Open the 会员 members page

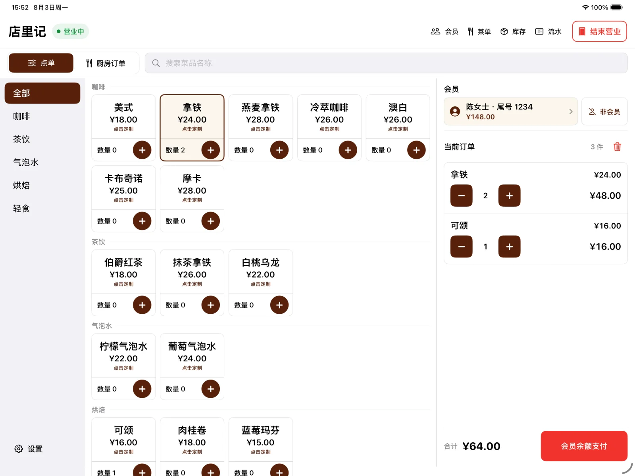tap(444, 31)
